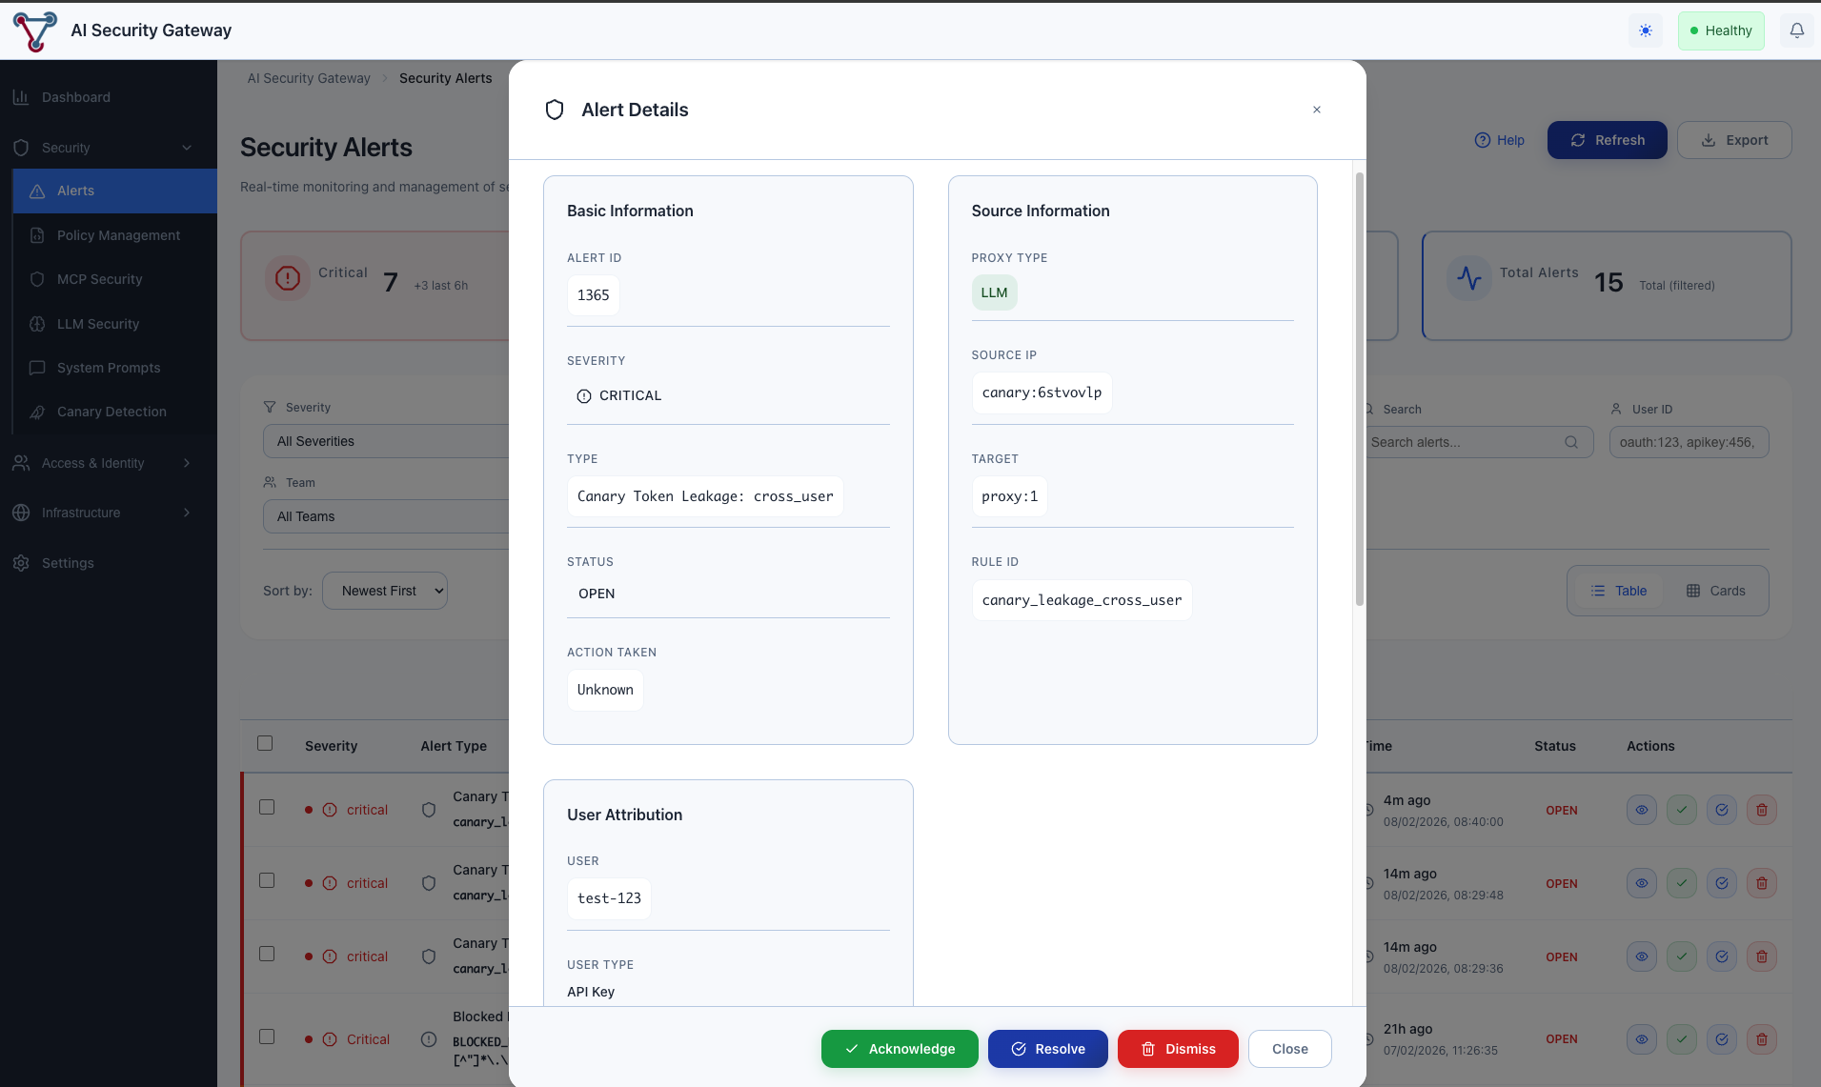Viewport: 1821px width, 1087px height.
Task: Click the green checkmark icon on first 14m ago alert
Action: (x=1681, y=883)
